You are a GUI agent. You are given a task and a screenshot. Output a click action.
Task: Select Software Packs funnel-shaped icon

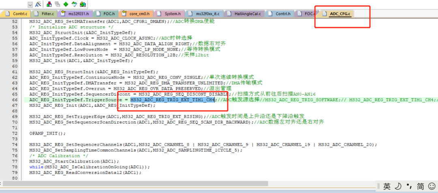pyautogui.click(x=74, y=4)
